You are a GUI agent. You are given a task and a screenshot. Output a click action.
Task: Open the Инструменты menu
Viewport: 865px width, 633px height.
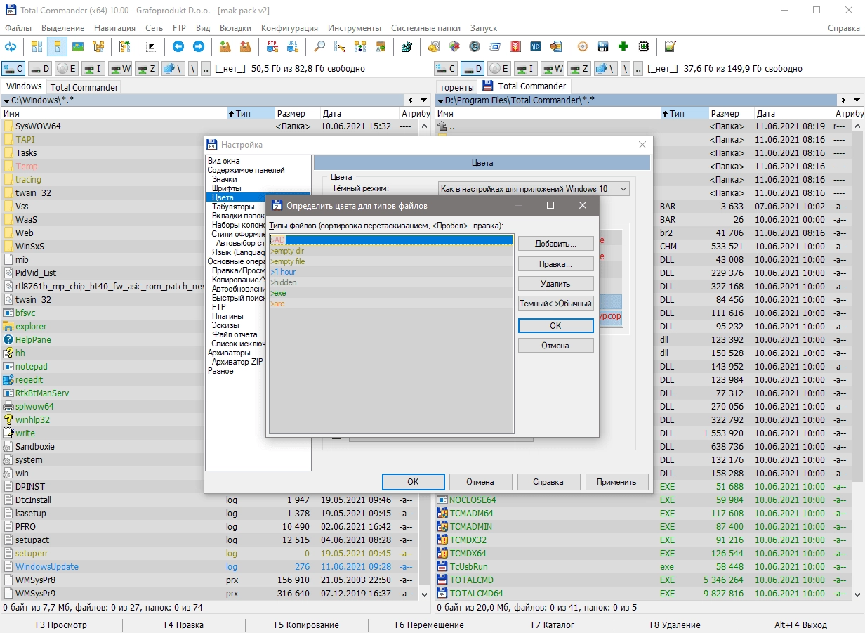tap(354, 28)
